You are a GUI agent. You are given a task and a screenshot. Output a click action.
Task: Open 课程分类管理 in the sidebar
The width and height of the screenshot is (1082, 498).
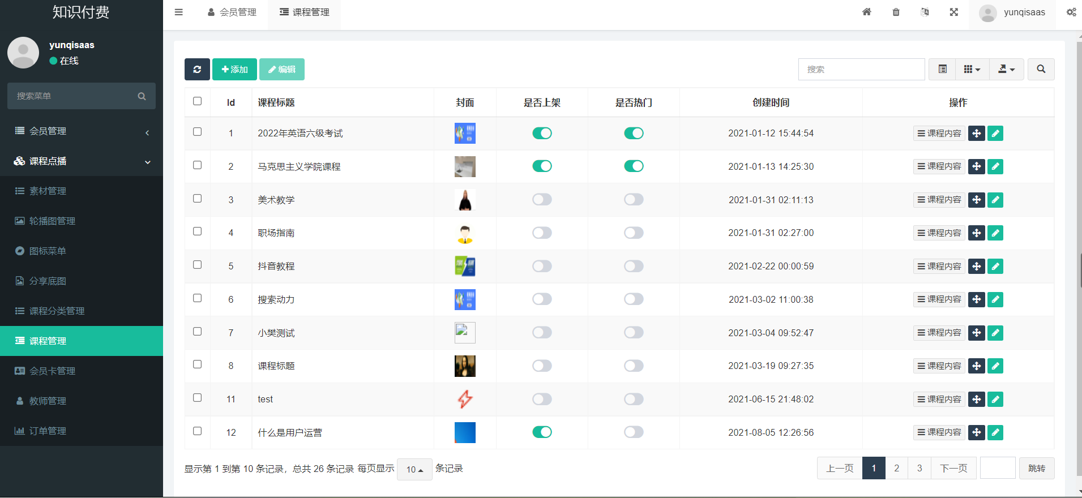pyautogui.click(x=82, y=311)
